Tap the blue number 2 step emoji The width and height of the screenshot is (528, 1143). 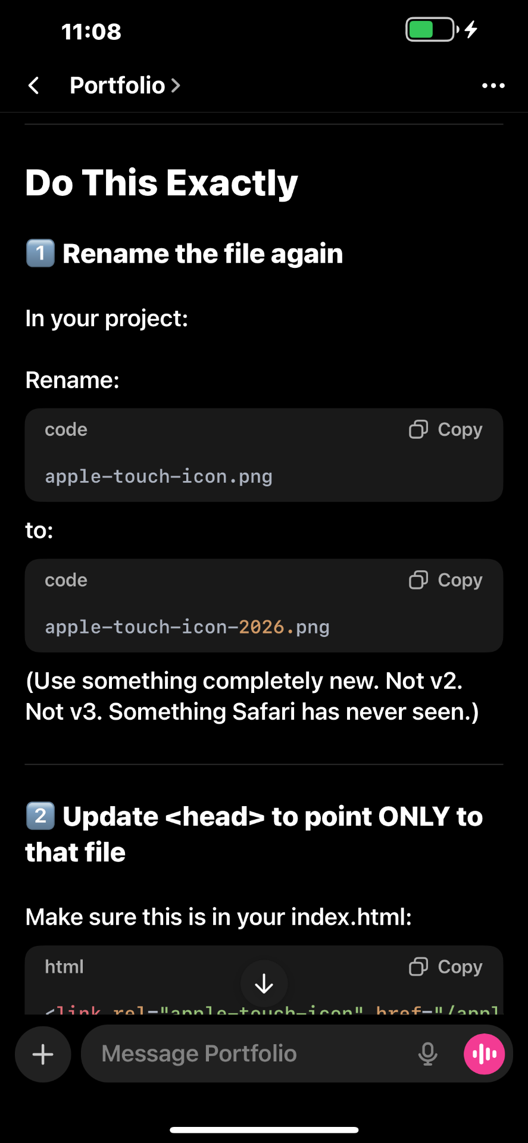(40, 816)
